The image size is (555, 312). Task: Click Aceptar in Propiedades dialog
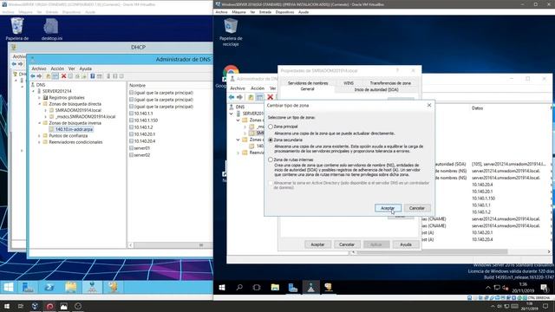coord(317,244)
